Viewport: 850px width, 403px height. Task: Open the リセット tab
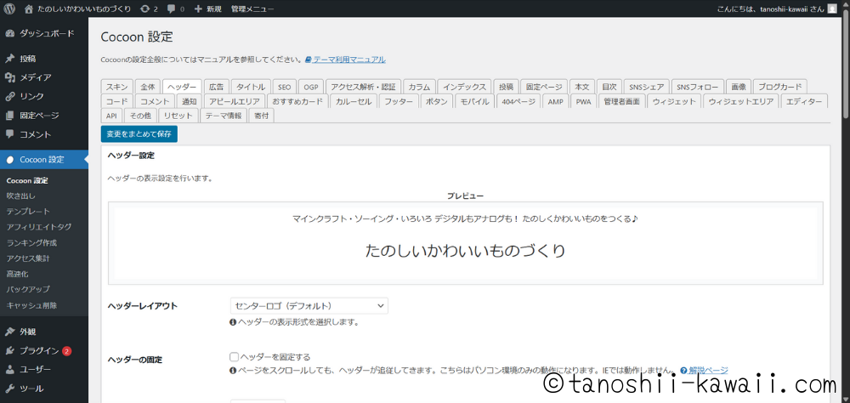point(178,116)
